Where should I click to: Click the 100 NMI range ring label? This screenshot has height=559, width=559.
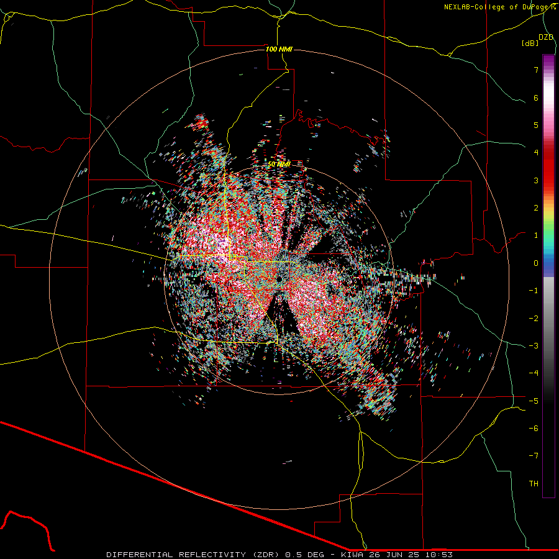(x=279, y=49)
